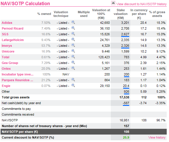Click Ontex % owned 20.0%
The image size is (169, 142).
click(46, 69)
